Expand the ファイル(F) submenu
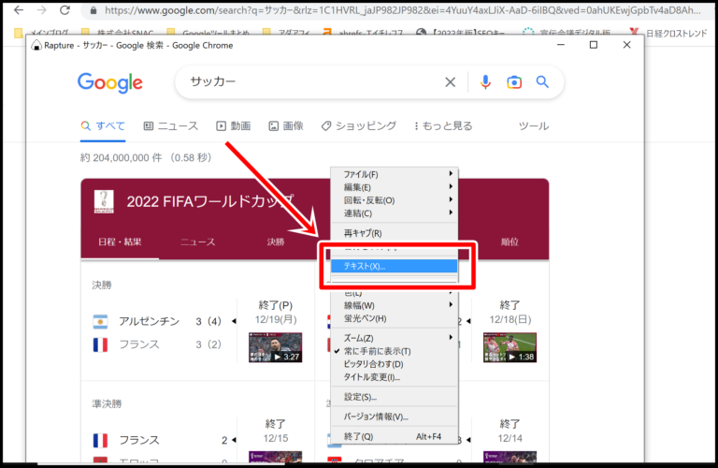Image resolution: width=718 pixels, height=468 pixels. pyautogui.click(x=395, y=174)
